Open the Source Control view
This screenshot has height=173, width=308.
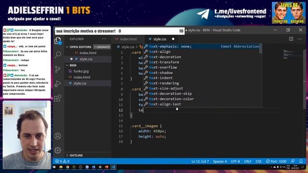[58, 69]
